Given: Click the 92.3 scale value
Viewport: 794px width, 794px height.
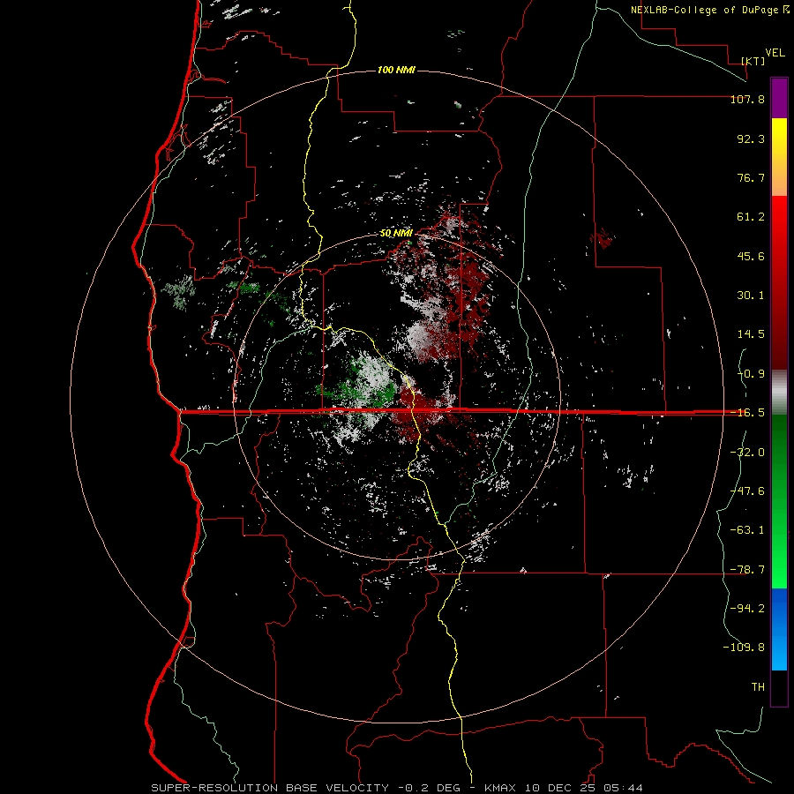Looking at the screenshot, I should click(751, 139).
